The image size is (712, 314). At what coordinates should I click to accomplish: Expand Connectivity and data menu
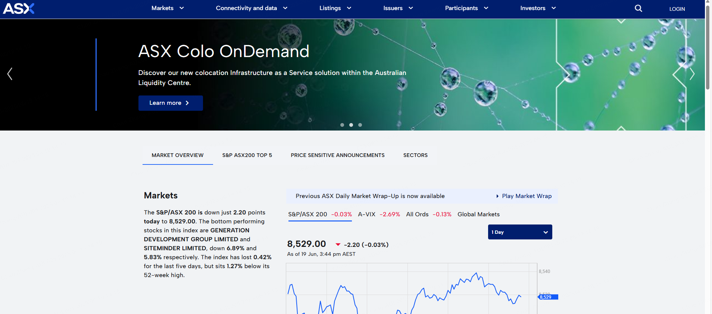point(252,8)
